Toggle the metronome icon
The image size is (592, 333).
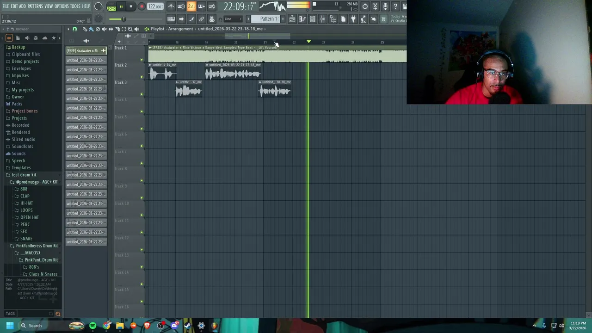(x=171, y=6)
